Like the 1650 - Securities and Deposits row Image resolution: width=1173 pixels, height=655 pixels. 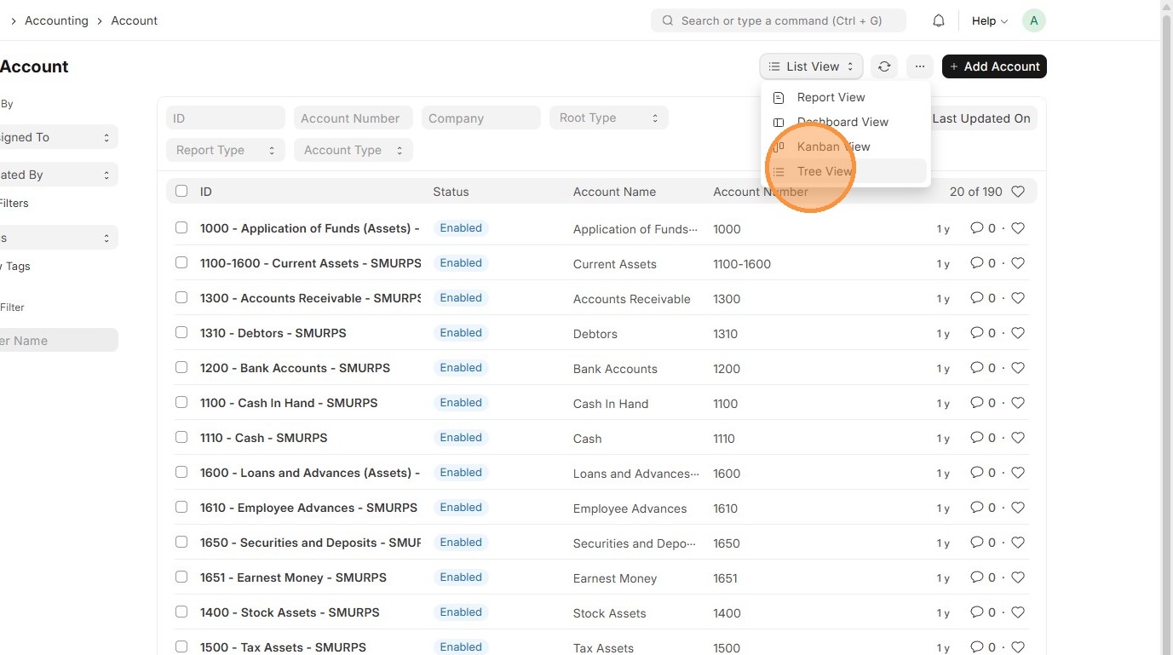(x=1018, y=543)
